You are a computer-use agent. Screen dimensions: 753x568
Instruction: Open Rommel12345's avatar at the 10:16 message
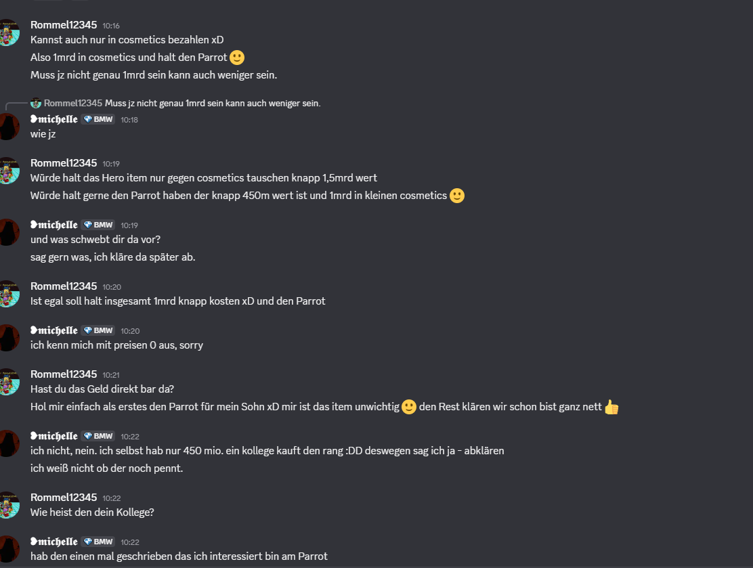(x=9, y=32)
